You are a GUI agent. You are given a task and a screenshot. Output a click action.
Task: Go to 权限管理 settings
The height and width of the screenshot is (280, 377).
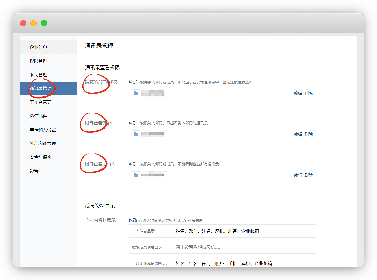click(39, 61)
